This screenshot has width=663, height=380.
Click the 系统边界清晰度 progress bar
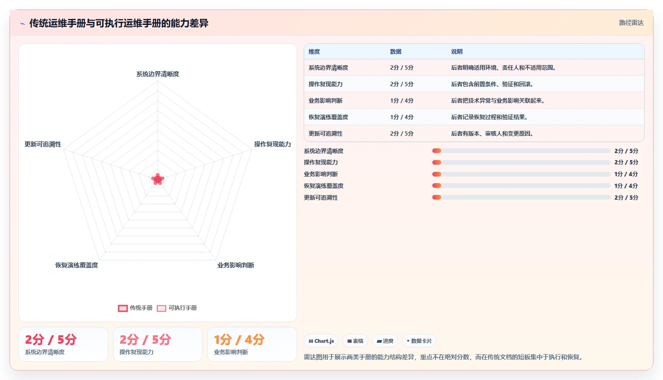[x=521, y=151]
